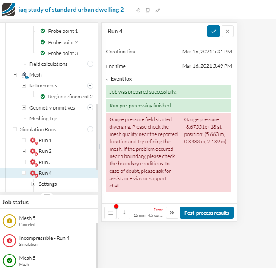Click the double-arrow expand button
This screenshot has height=268, width=276.
(172, 213)
